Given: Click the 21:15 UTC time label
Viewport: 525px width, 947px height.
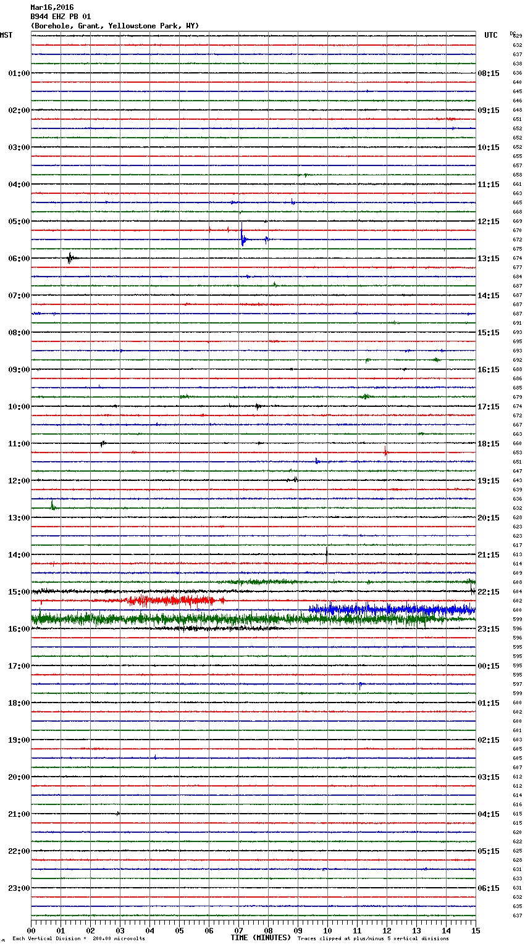Looking at the screenshot, I should click(489, 555).
